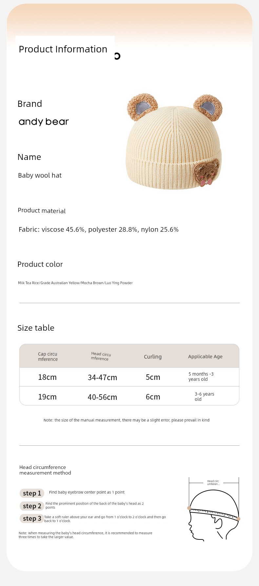
Task: Click the fabric composition text
Action: [99, 229]
